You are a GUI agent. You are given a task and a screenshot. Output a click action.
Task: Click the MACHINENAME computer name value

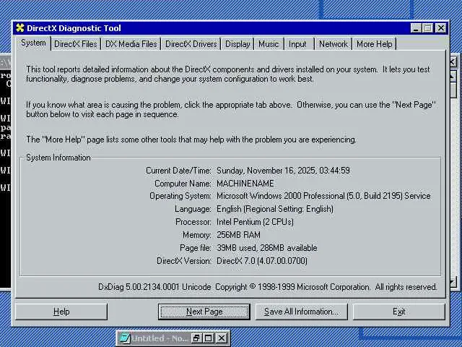pyautogui.click(x=245, y=184)
